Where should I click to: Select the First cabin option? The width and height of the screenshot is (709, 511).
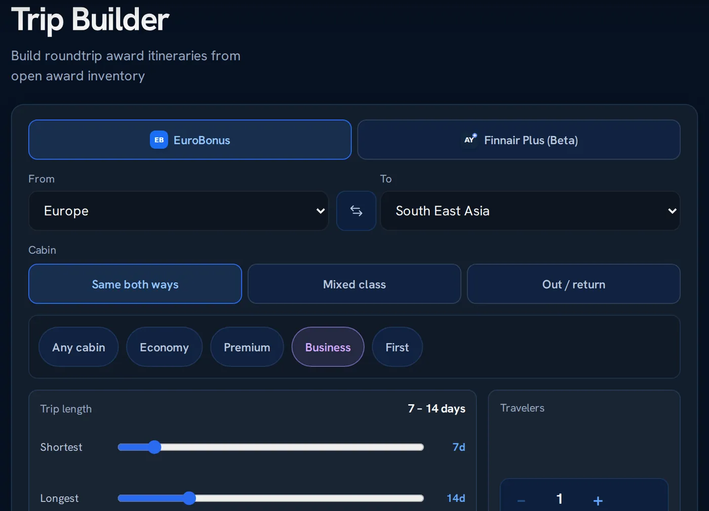coord(397,347)
